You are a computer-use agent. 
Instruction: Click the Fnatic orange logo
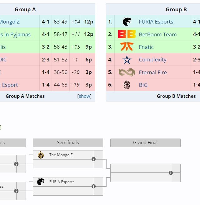(127, 47)
